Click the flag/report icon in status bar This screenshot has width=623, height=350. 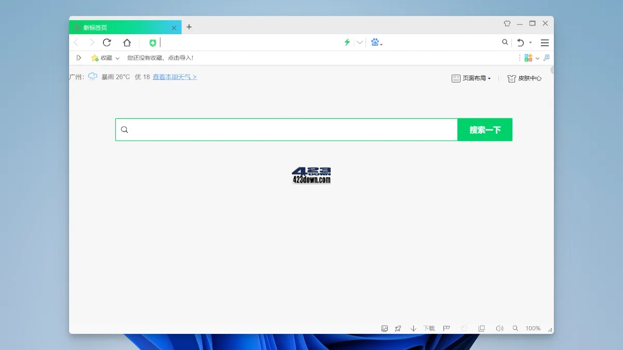[x=446, y=328]
